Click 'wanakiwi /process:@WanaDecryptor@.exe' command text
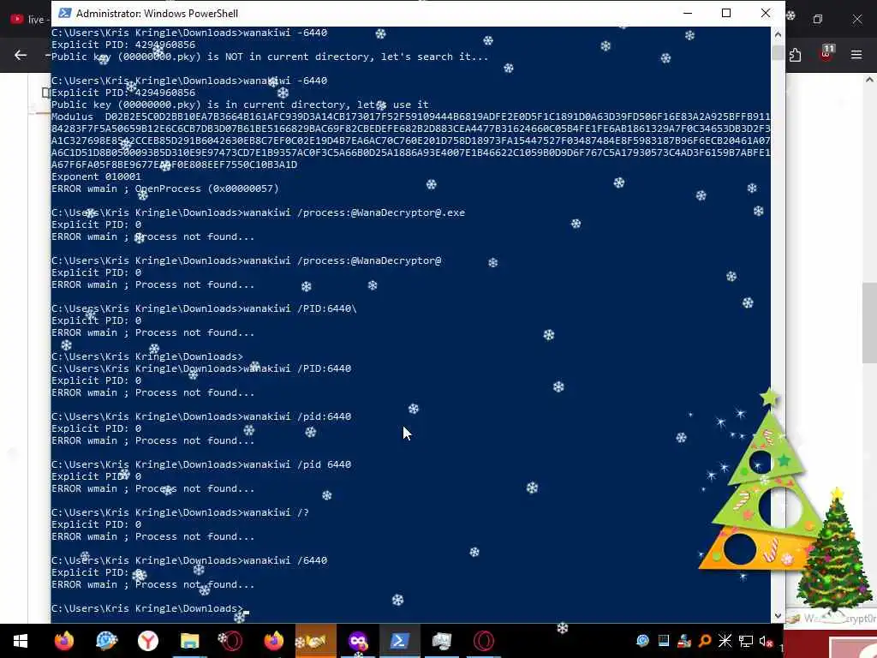The image size is (877, 658). (x=354, y=212)
